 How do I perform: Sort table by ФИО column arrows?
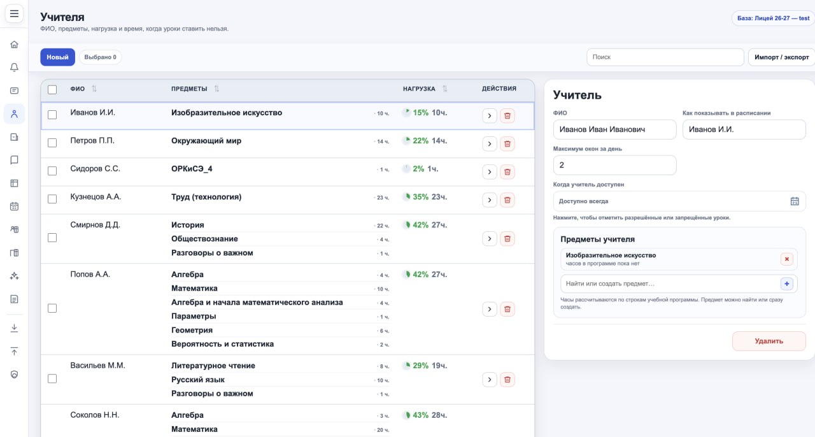tap(94, 89)
